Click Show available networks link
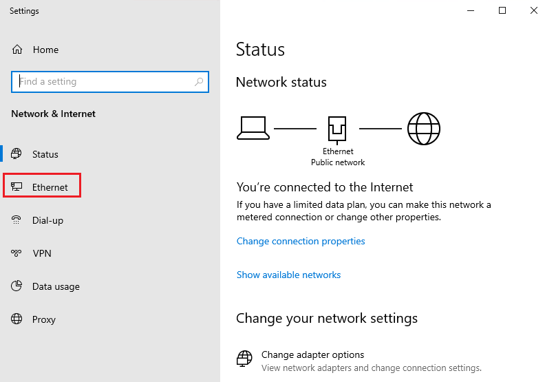 tap(288, 275)
